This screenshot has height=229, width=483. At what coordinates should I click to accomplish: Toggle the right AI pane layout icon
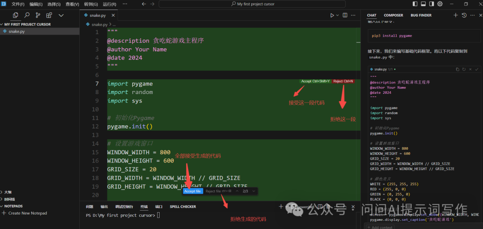(x=432, y=4)
